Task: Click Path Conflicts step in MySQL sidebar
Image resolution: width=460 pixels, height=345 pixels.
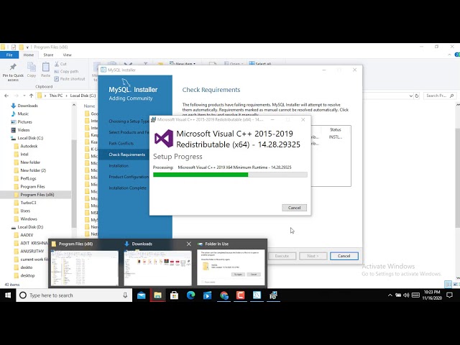Action: coord(121,144)
